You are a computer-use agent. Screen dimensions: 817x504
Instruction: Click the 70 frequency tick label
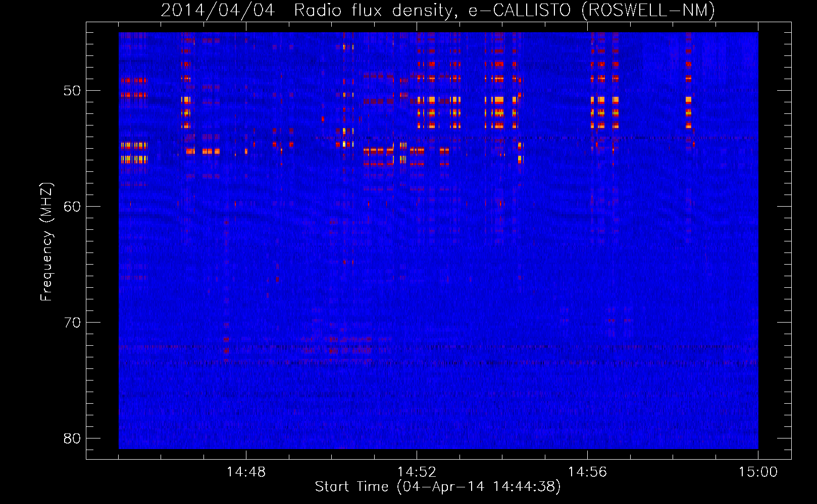[x=72, y=323]
